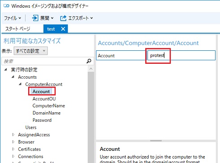Viewport: 220px width, 163px height.
Task: Expand the Connections node
Action: click(x=13, y=156)
